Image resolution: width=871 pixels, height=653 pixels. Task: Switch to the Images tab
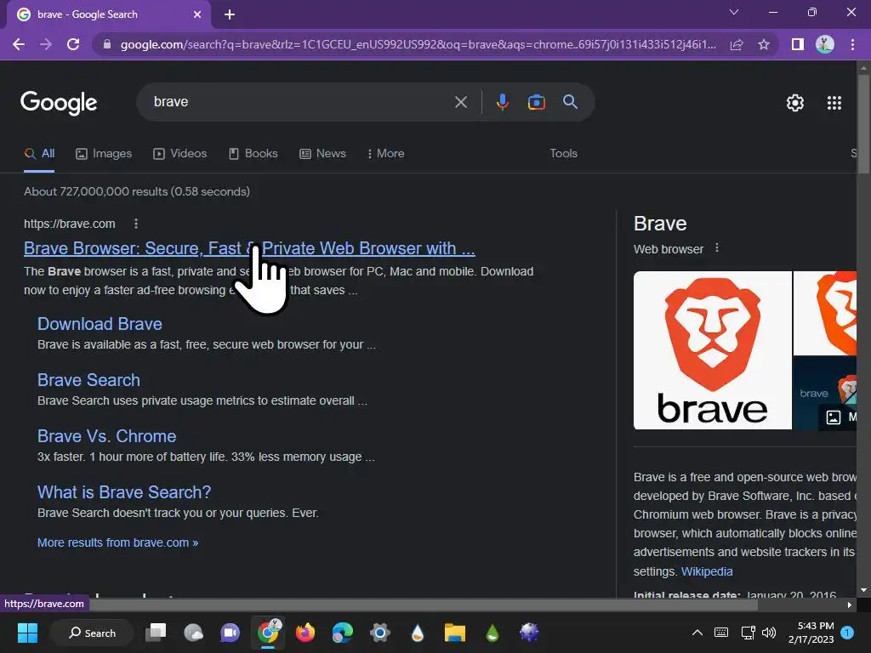(x=104, y=154)
